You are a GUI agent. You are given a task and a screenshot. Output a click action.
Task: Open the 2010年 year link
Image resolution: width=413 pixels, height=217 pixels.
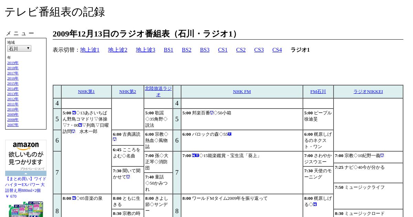13,109
